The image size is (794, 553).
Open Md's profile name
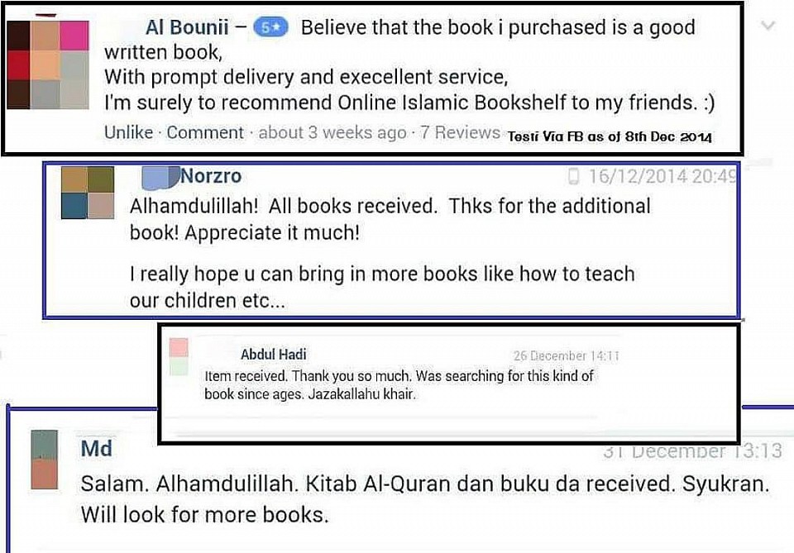pyautogui.click(x=96, y=448)
